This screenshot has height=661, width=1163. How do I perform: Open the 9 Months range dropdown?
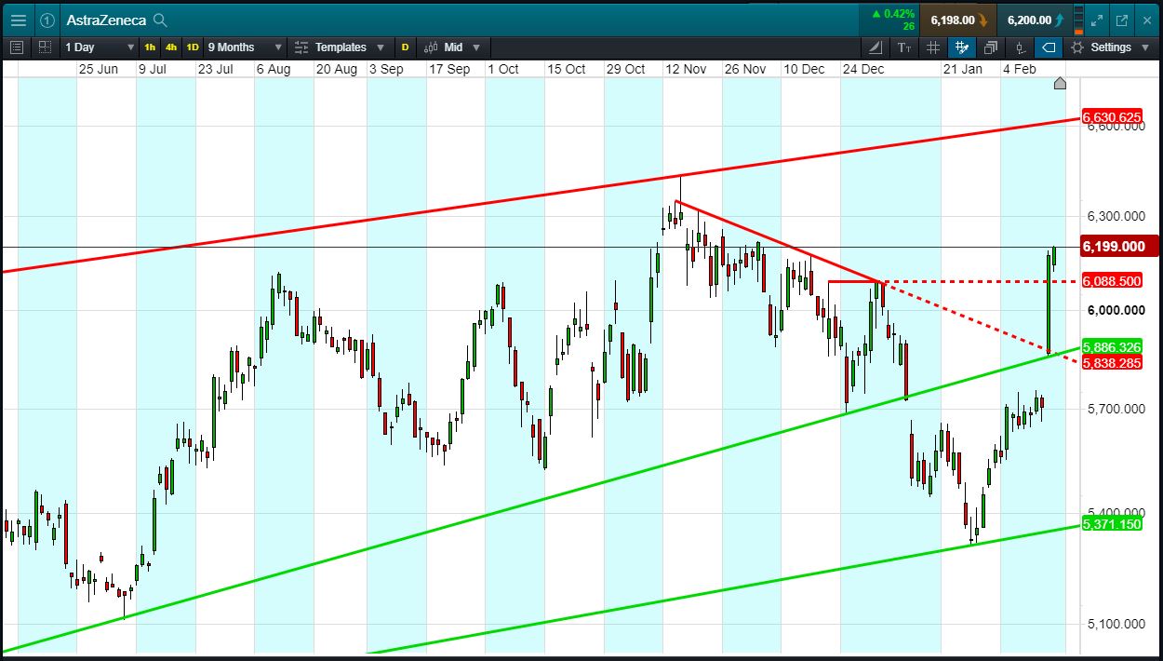245,47
